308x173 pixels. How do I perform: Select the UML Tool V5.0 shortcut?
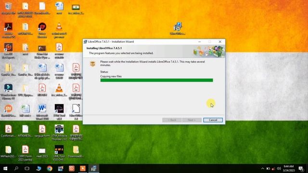[59, 153]
